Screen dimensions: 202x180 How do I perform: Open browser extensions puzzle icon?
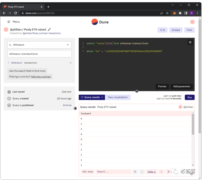180,13
